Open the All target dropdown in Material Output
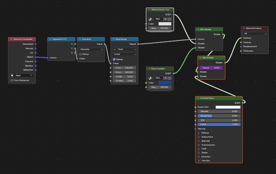276x174 pixels. click(x=255, y=34)
